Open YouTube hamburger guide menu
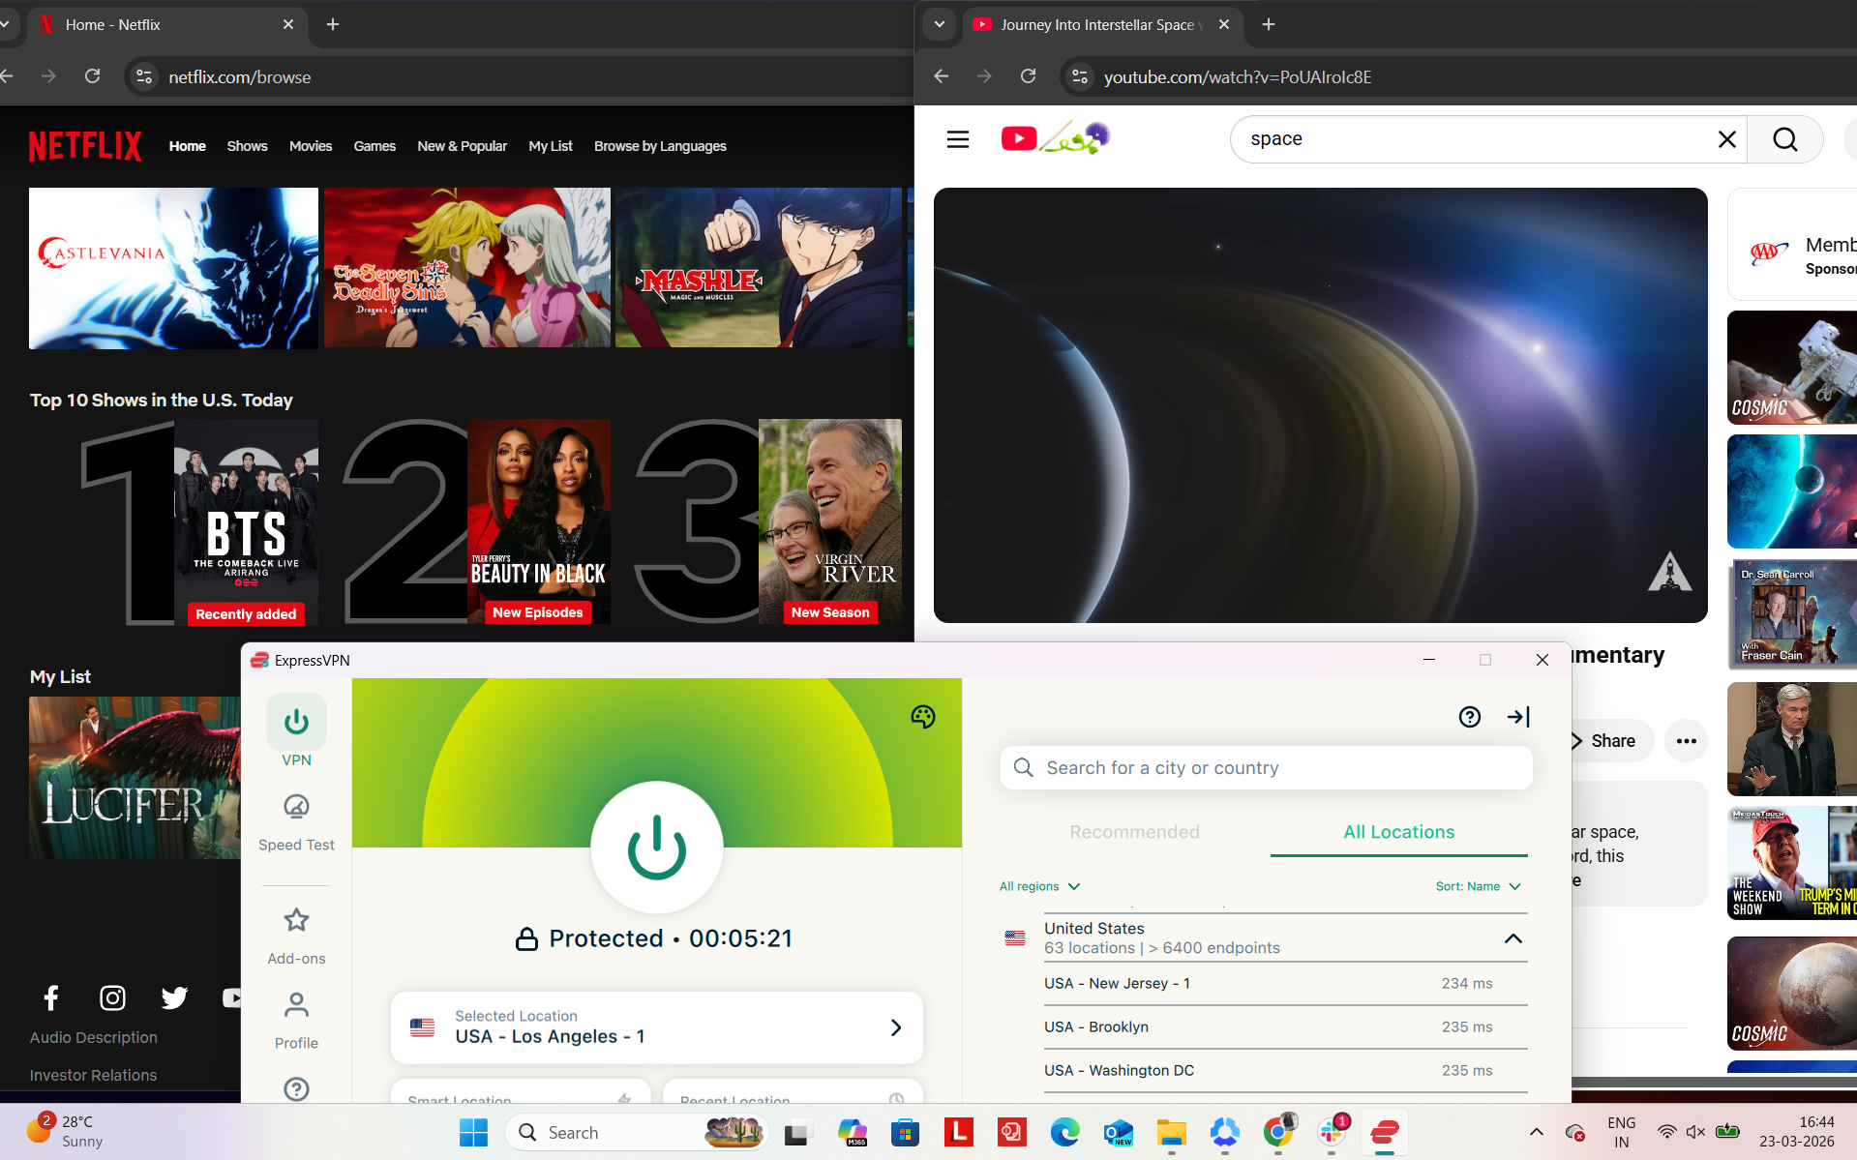 [x=957, y=139]
